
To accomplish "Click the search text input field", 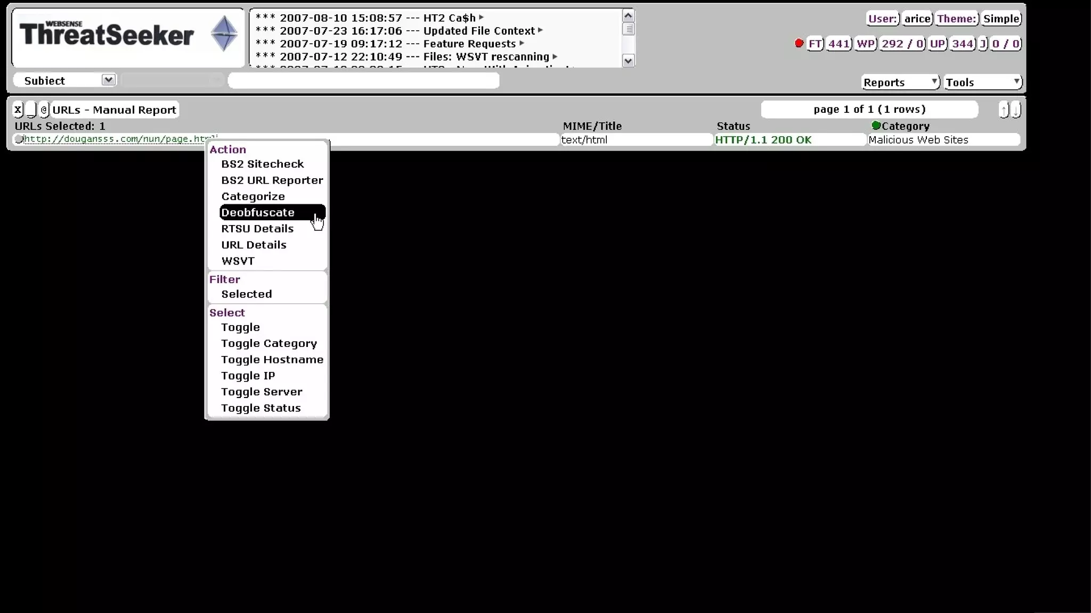I will tap(364, 80).
